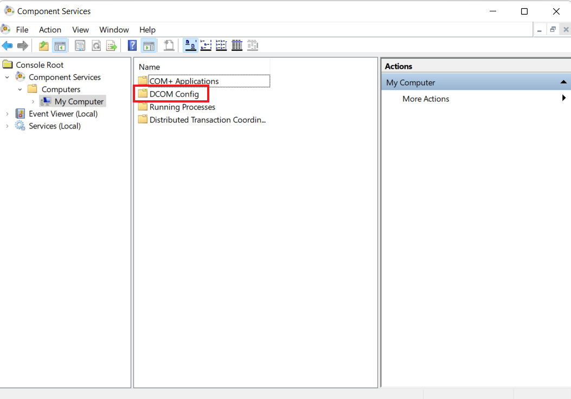The height and width of the screenshot is (399, 571).
Task: Open Help with the question mark icon
Action: point(132,46)
